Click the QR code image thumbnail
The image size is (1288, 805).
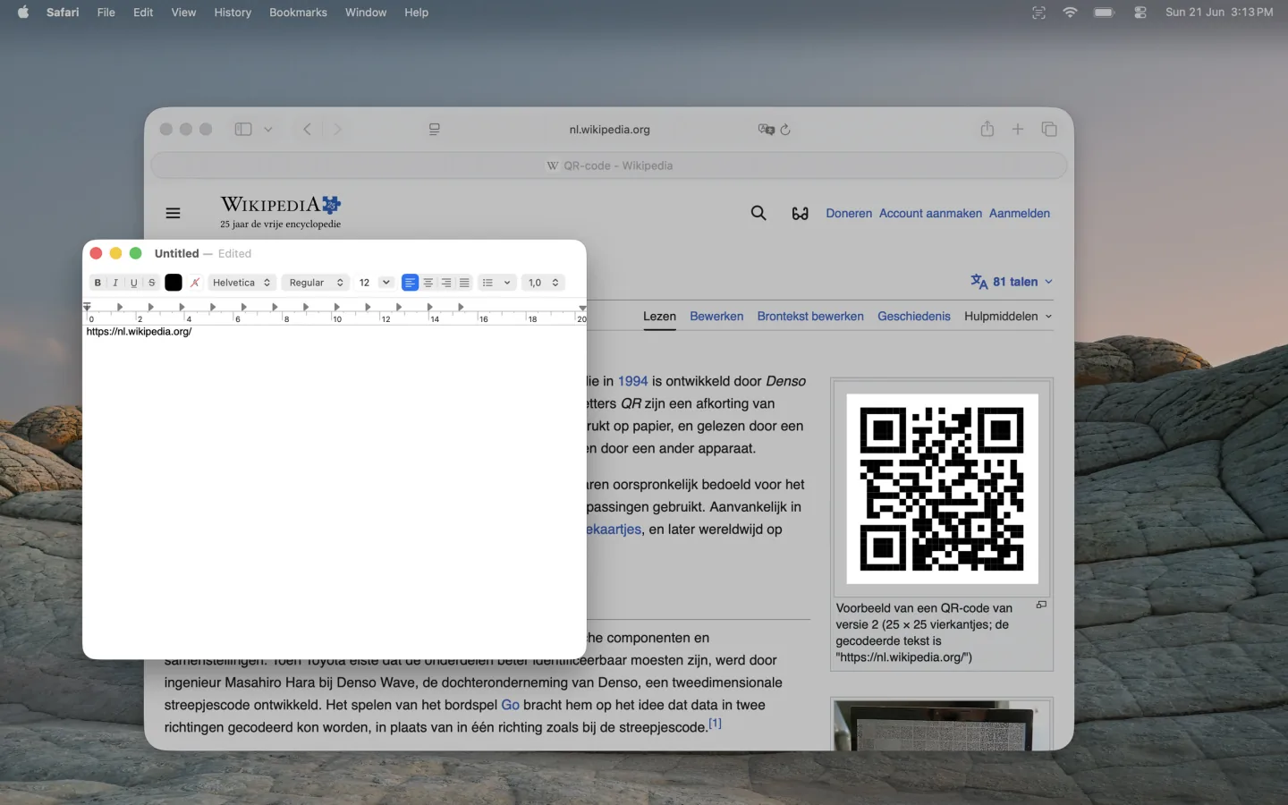(942, 488)
